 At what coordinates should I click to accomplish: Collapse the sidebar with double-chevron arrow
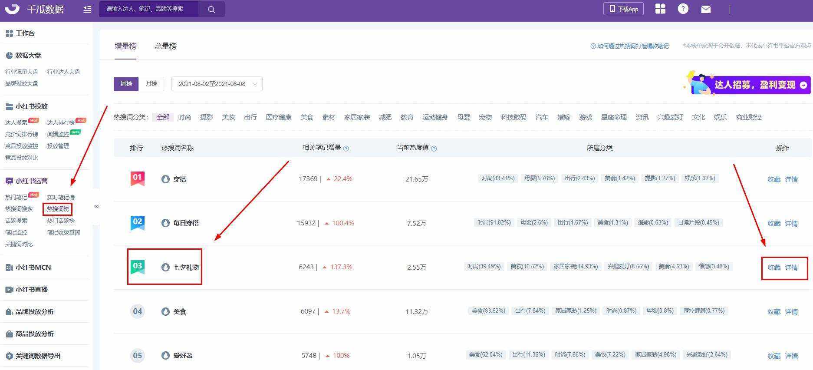coord(96,207)
